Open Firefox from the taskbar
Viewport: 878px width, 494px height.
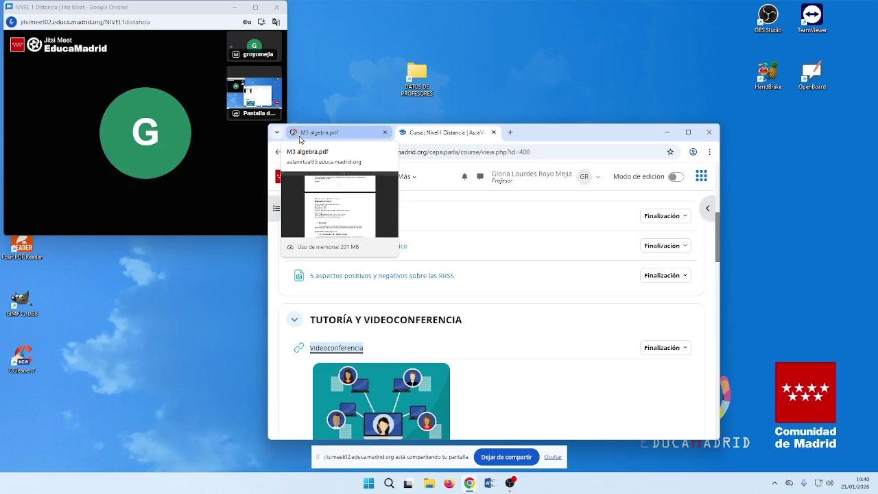pos(449,483)
